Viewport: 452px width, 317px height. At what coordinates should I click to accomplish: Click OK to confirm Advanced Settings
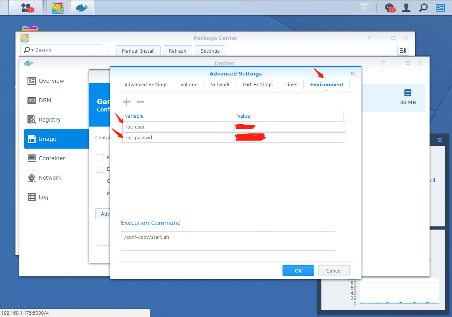[298, 271]
